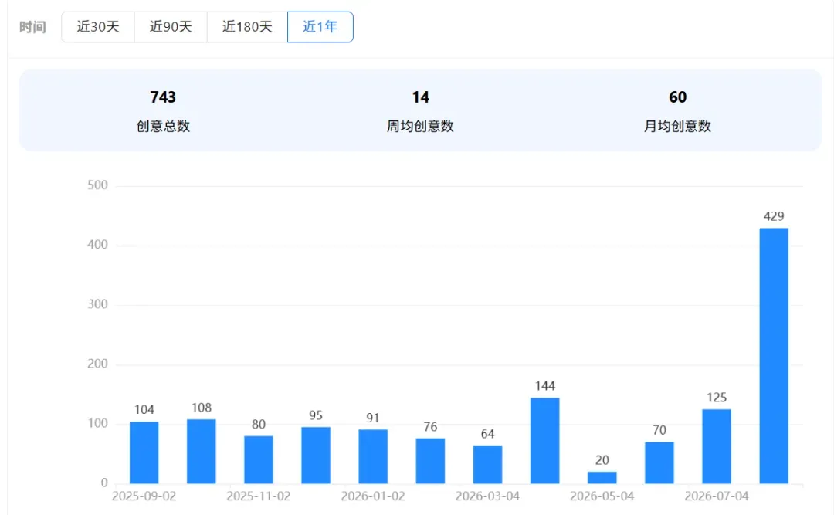
Task: Click the bar labeled 64
Action: click(x=488, y=465)
